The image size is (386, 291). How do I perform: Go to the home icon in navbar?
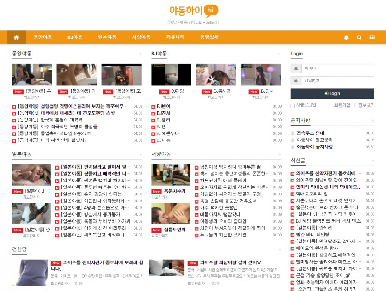click(x=17, y=37)
